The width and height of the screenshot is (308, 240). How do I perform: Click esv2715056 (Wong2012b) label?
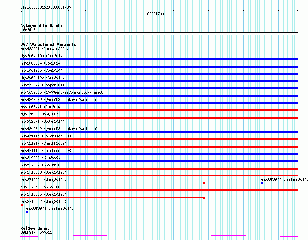pos(44,194)
